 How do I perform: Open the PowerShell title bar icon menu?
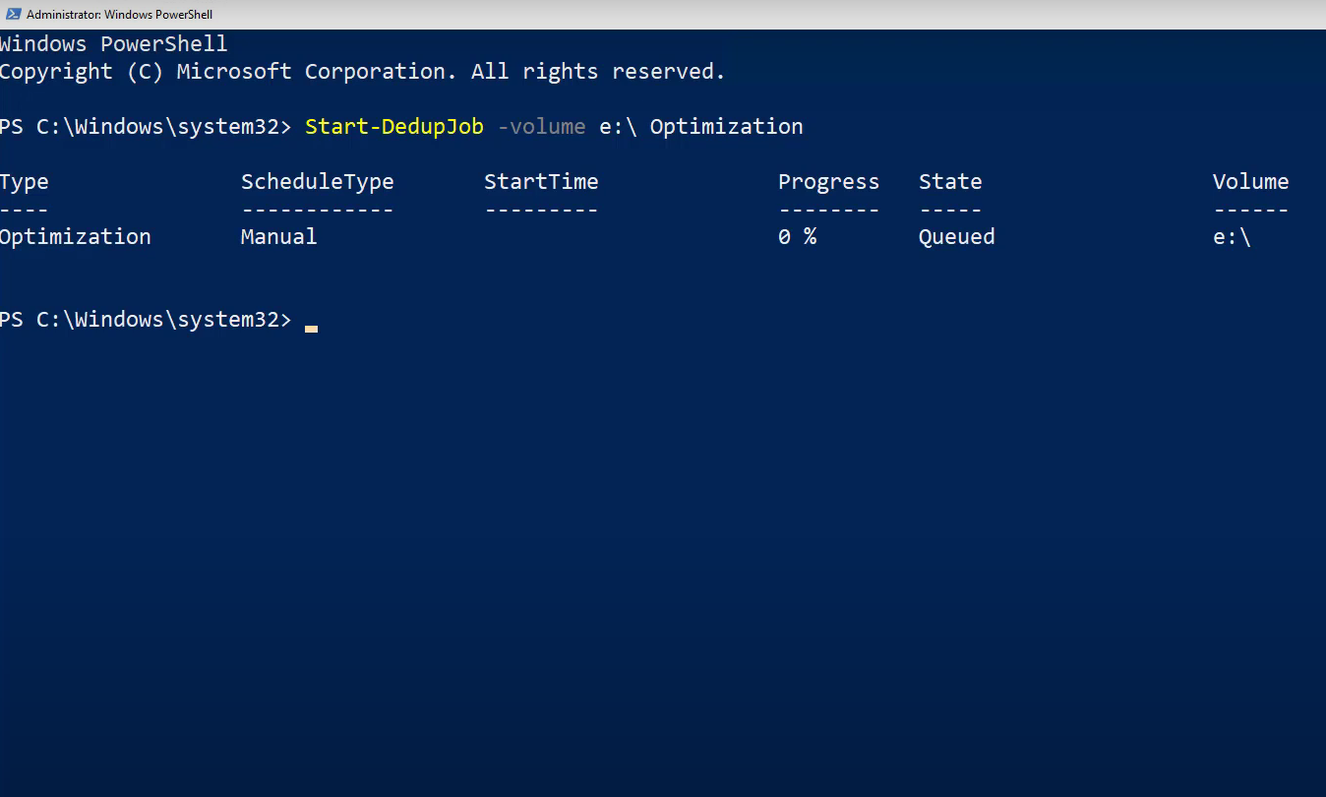pyautogui.click(x=14, y=14)
